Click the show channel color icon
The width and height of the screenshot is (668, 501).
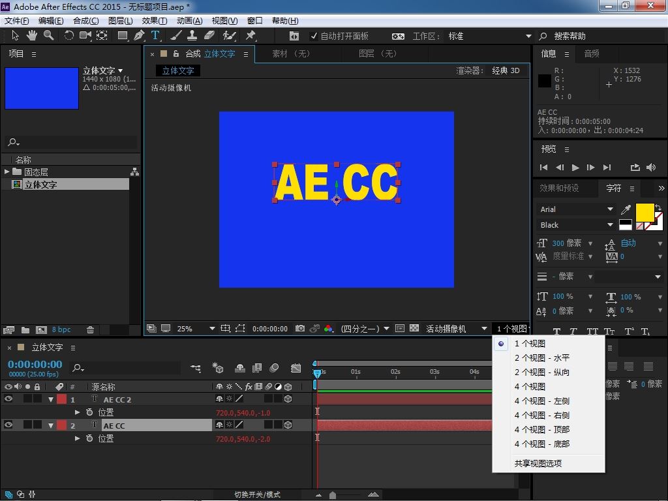point(328,329)
